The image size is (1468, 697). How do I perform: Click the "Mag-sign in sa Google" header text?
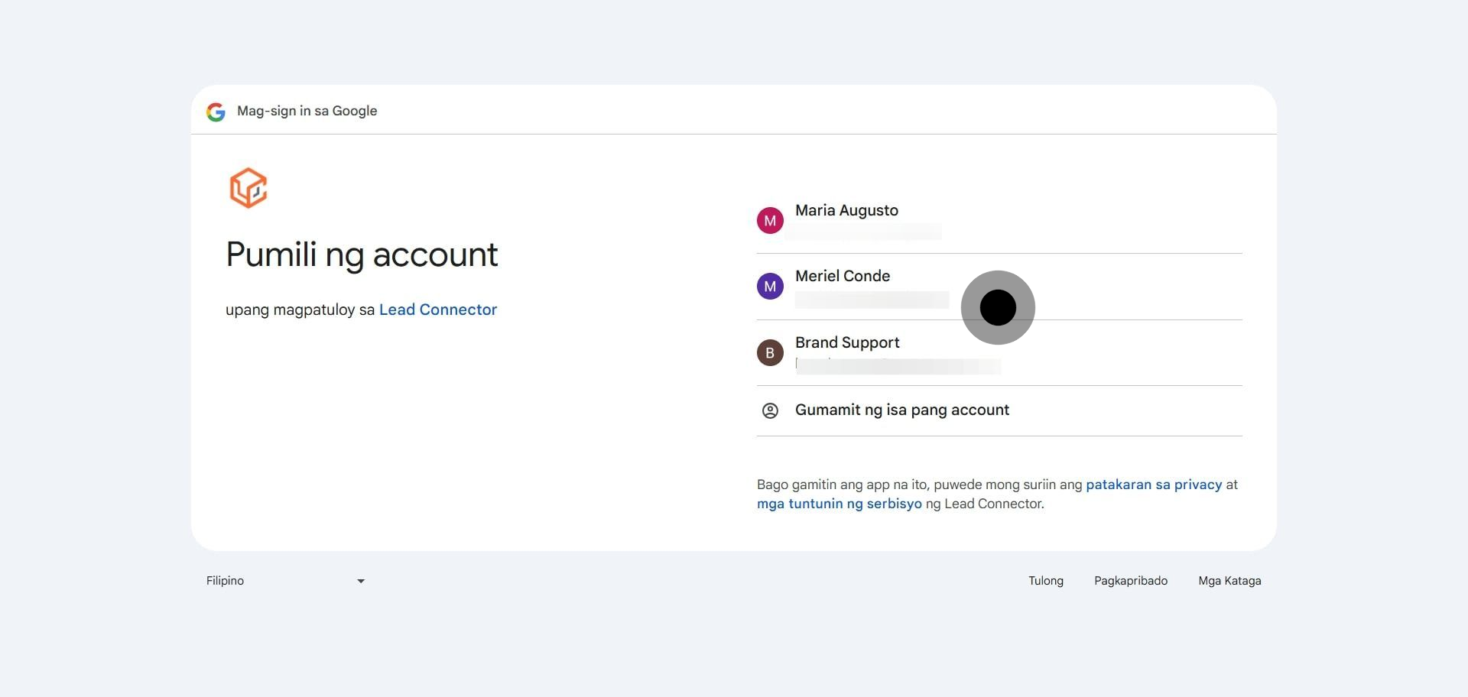pyautogui.click(x=307, y=111)
